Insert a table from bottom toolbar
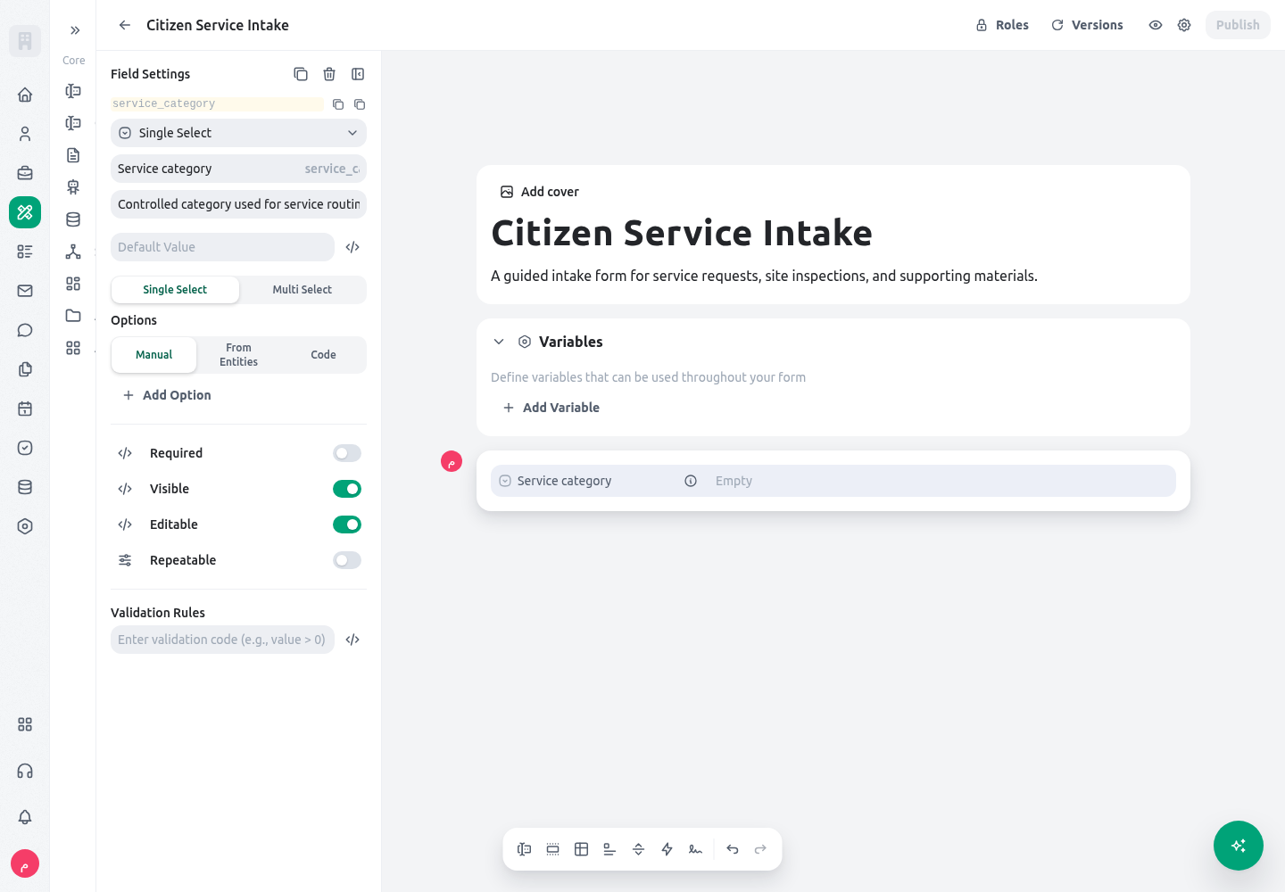Image resolution: width=1285 pixels, height=892 pixels. pos(581,849)
